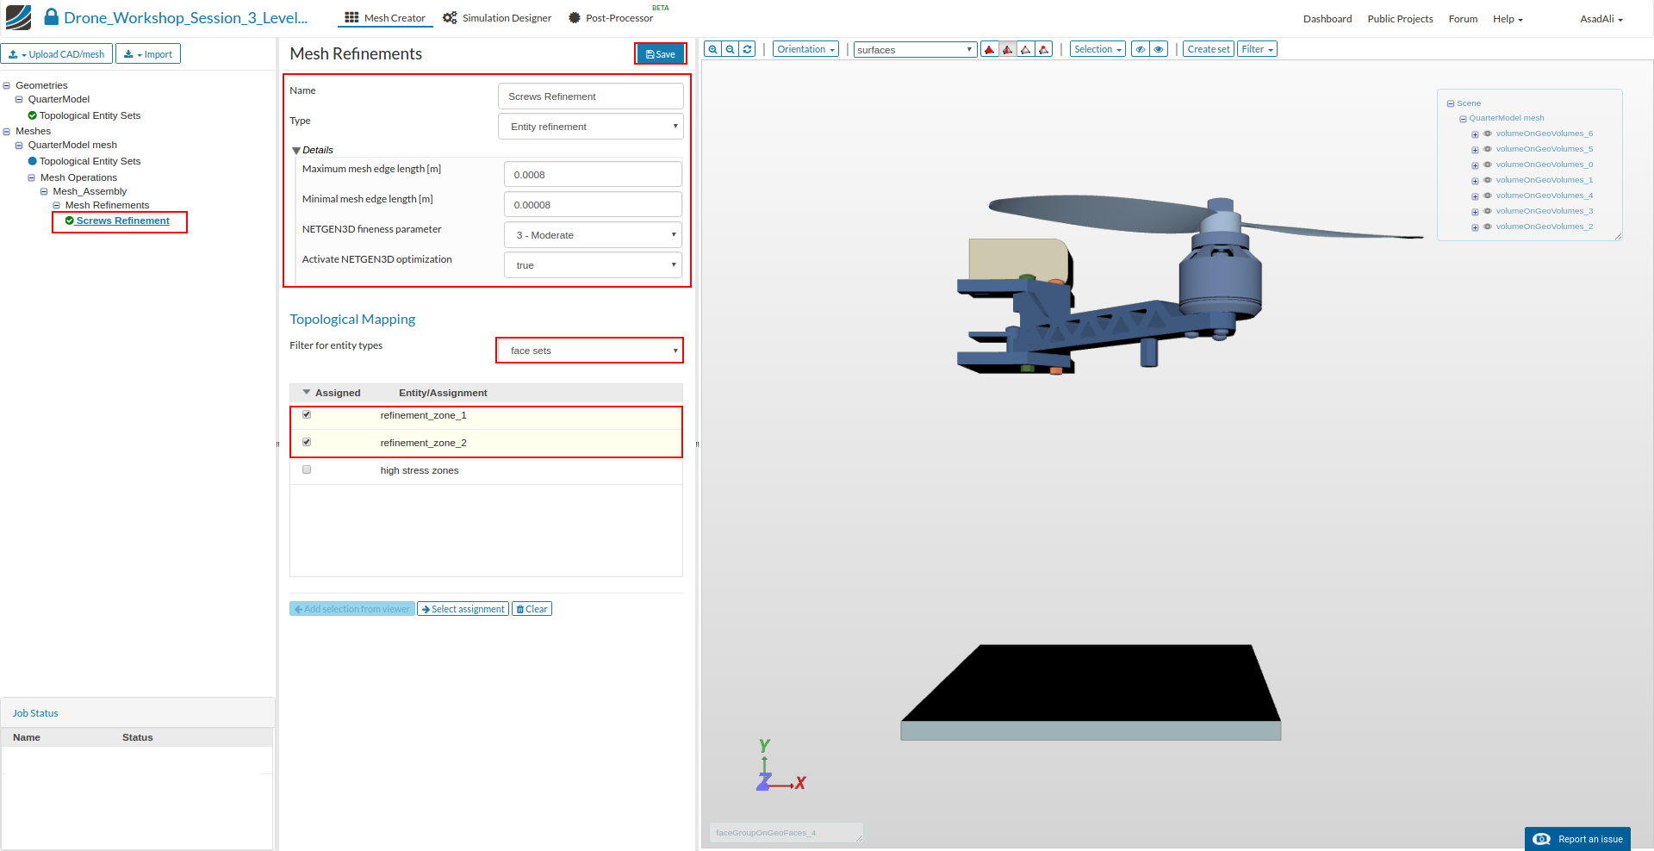1654x851 pixels.
Task: Zoom in the 3D viewer
Action: point(712,49)
